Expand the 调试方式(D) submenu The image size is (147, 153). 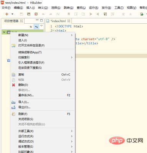(x=43, y=142)
